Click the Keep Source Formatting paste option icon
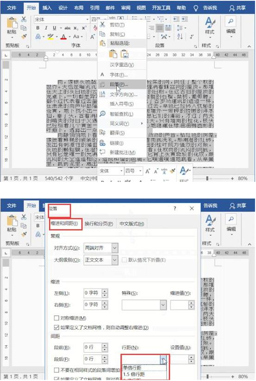Screen dimensions: 256x381 [113, 54]
